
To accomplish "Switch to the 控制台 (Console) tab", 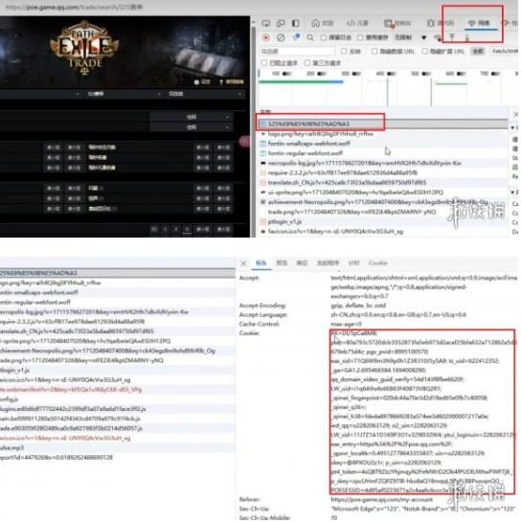I will coord(397,23).
